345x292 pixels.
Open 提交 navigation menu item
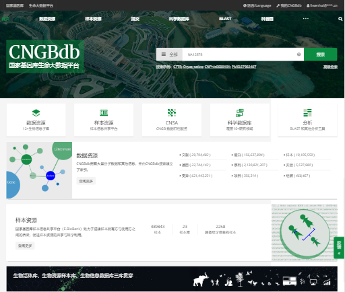pyautogui.click(x=135, y=19)
